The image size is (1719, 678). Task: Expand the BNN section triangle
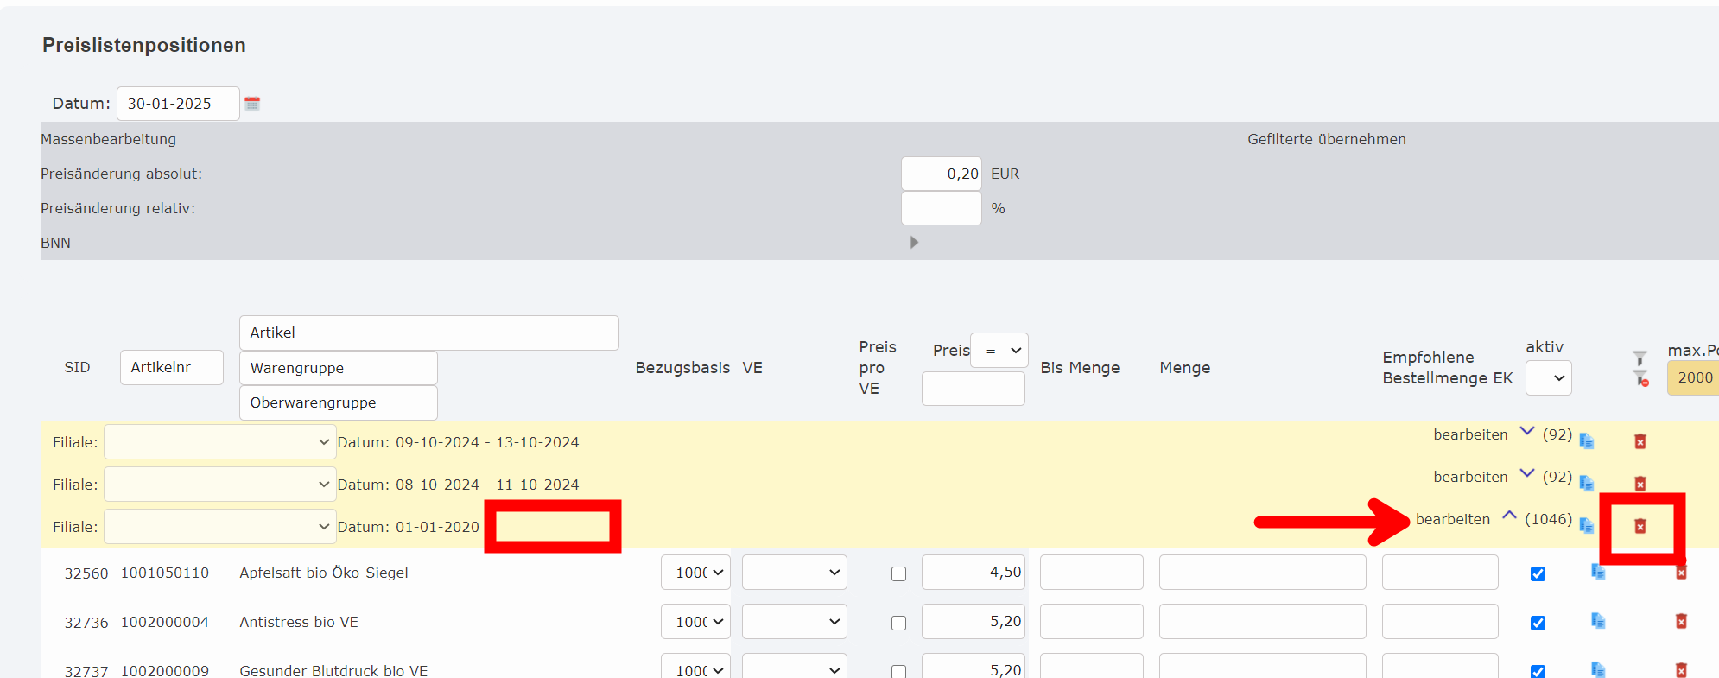914,243
